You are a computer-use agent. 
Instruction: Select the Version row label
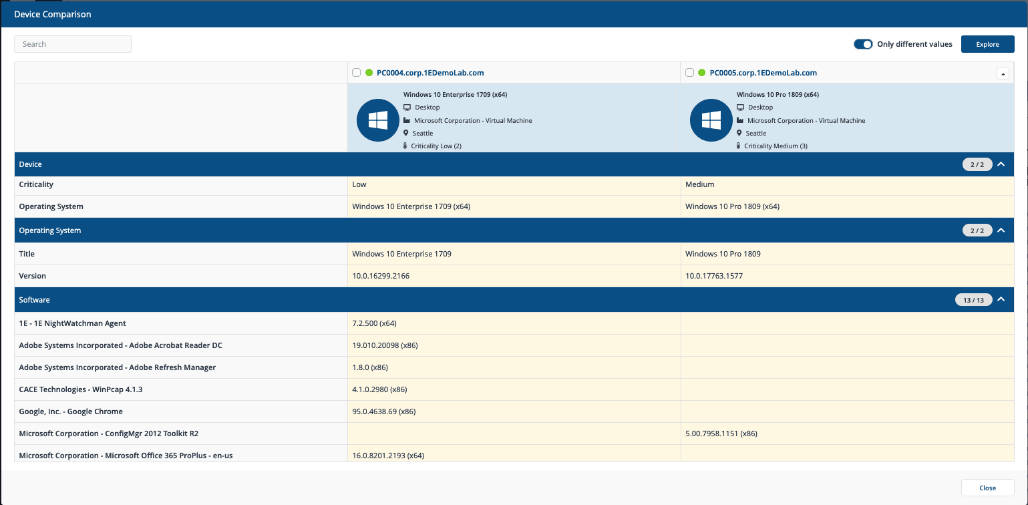coord(33,276)
